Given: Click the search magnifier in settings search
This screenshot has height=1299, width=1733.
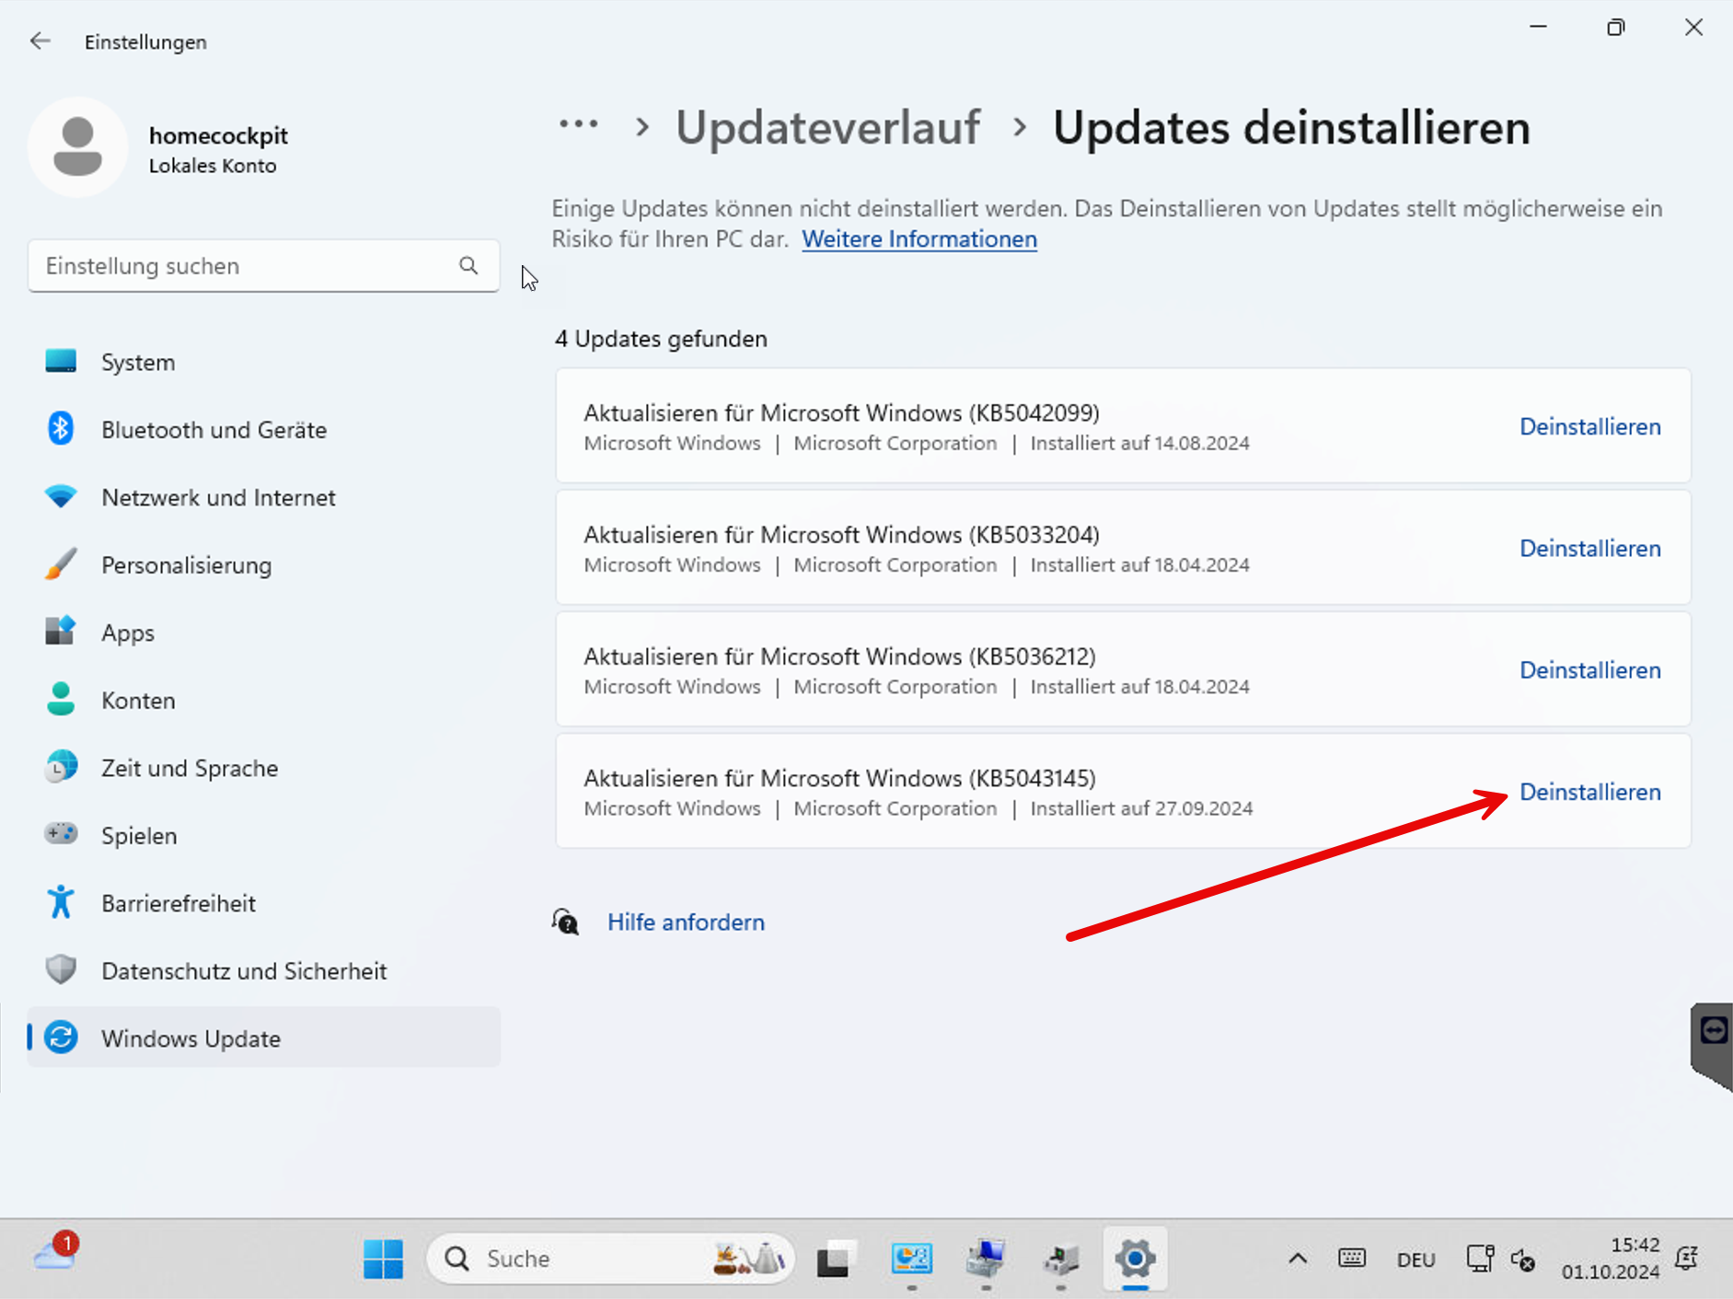Looking at the screenshot, I should (468, 266).
